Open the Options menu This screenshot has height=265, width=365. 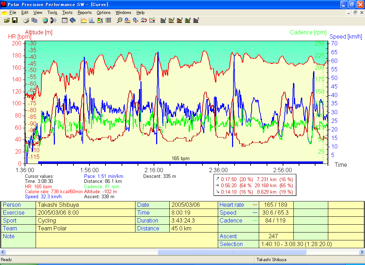[x=103, y=12]
